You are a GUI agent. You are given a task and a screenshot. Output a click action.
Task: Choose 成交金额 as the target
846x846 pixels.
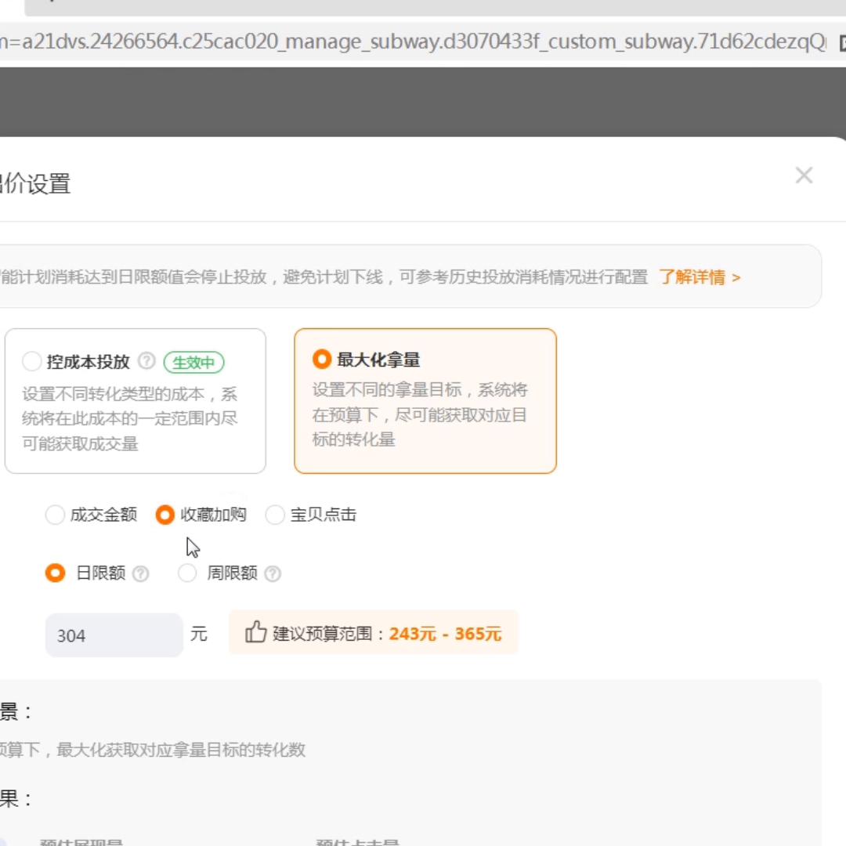coord(55,515)
